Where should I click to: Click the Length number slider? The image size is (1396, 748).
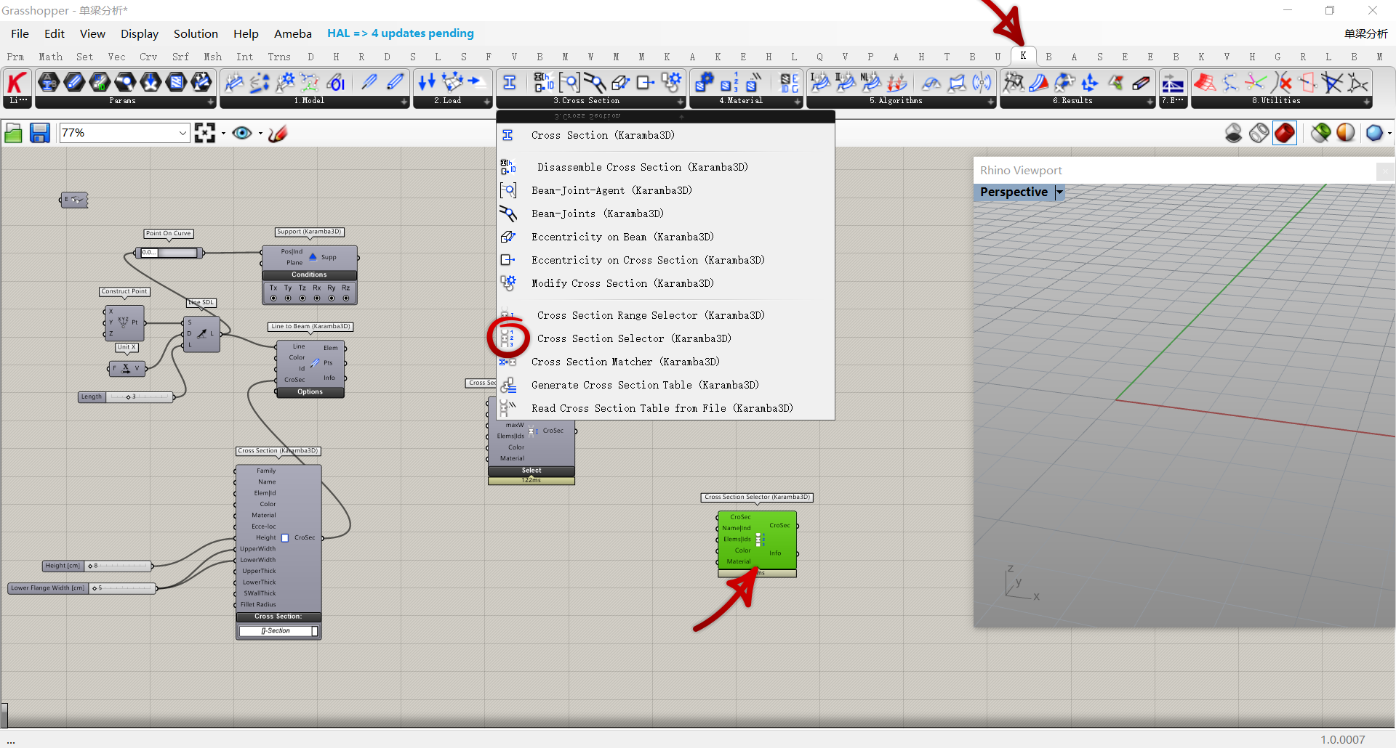140,397
